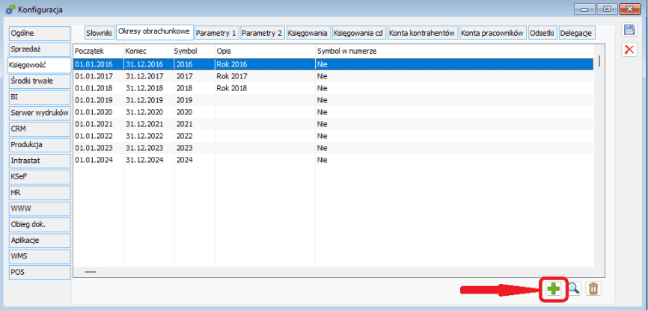648x310 pixels.
Task: Select the Ogólne side tab
Action: click(39, 33)
